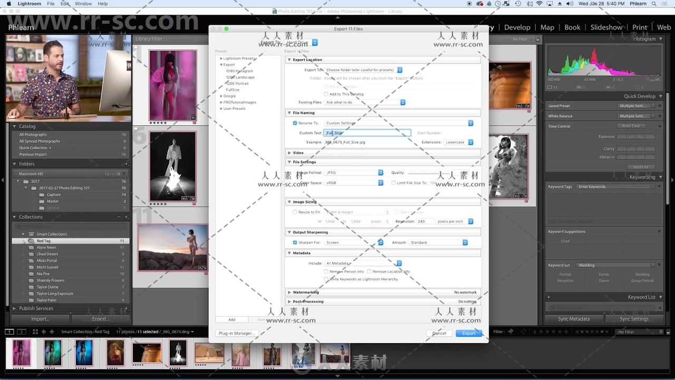The width and height of the screenshot is (675, 380).
Task: Click the Smart Collections folder icon
Action: click(32, 234)
